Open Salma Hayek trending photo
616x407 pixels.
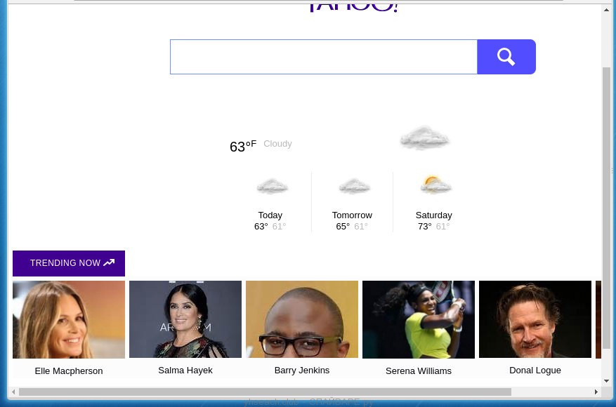click(x=185, y=319)
